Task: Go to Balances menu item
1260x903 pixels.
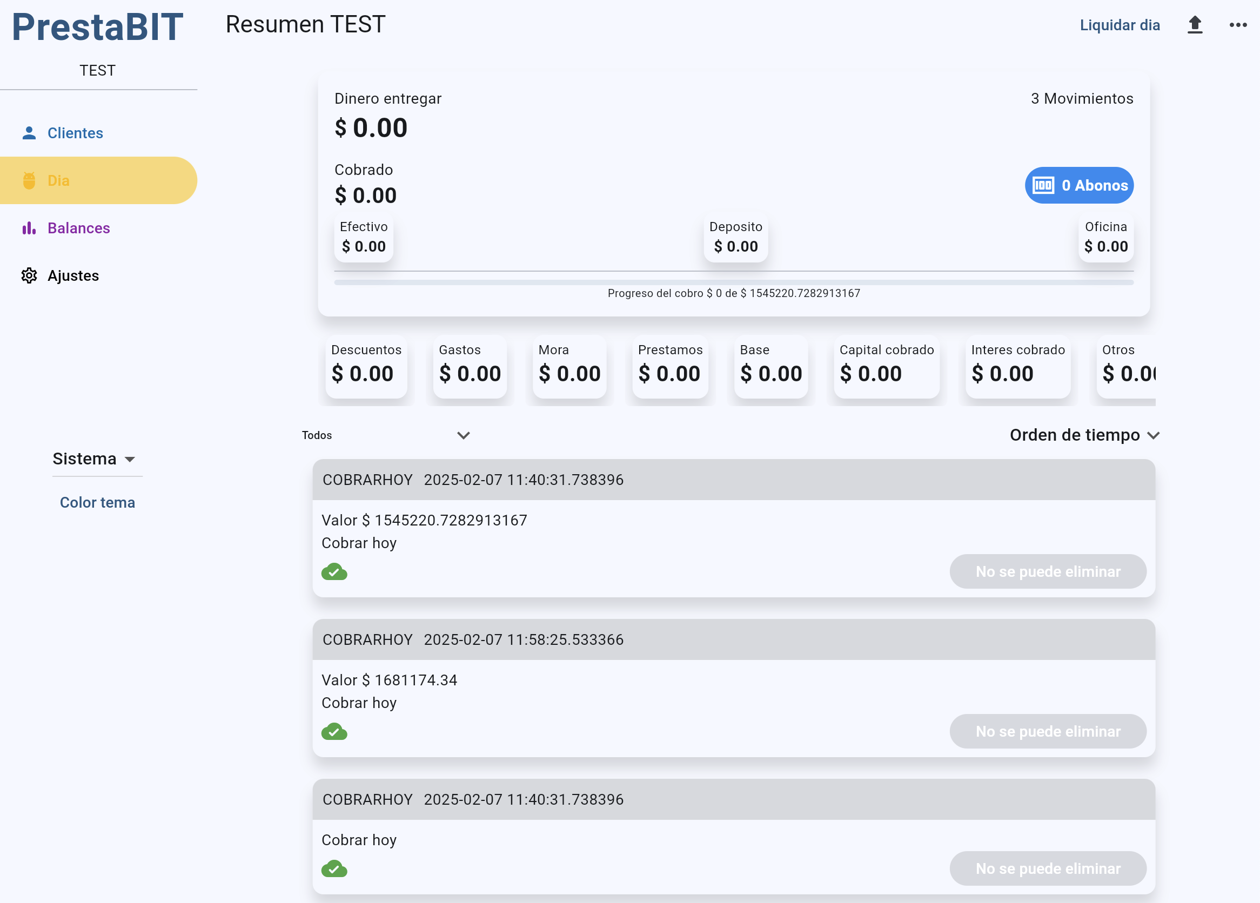Action: [x=78, y=228]
